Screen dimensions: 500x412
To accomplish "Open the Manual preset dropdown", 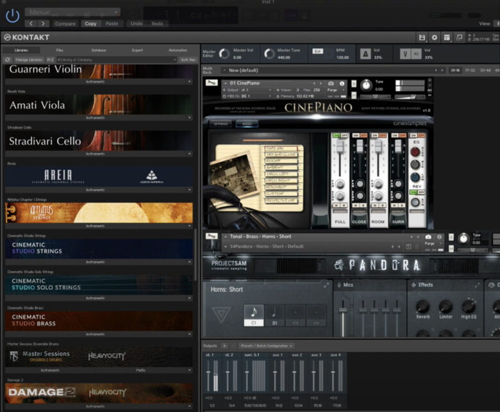I will pyautogui.click(x=72, y=12).
